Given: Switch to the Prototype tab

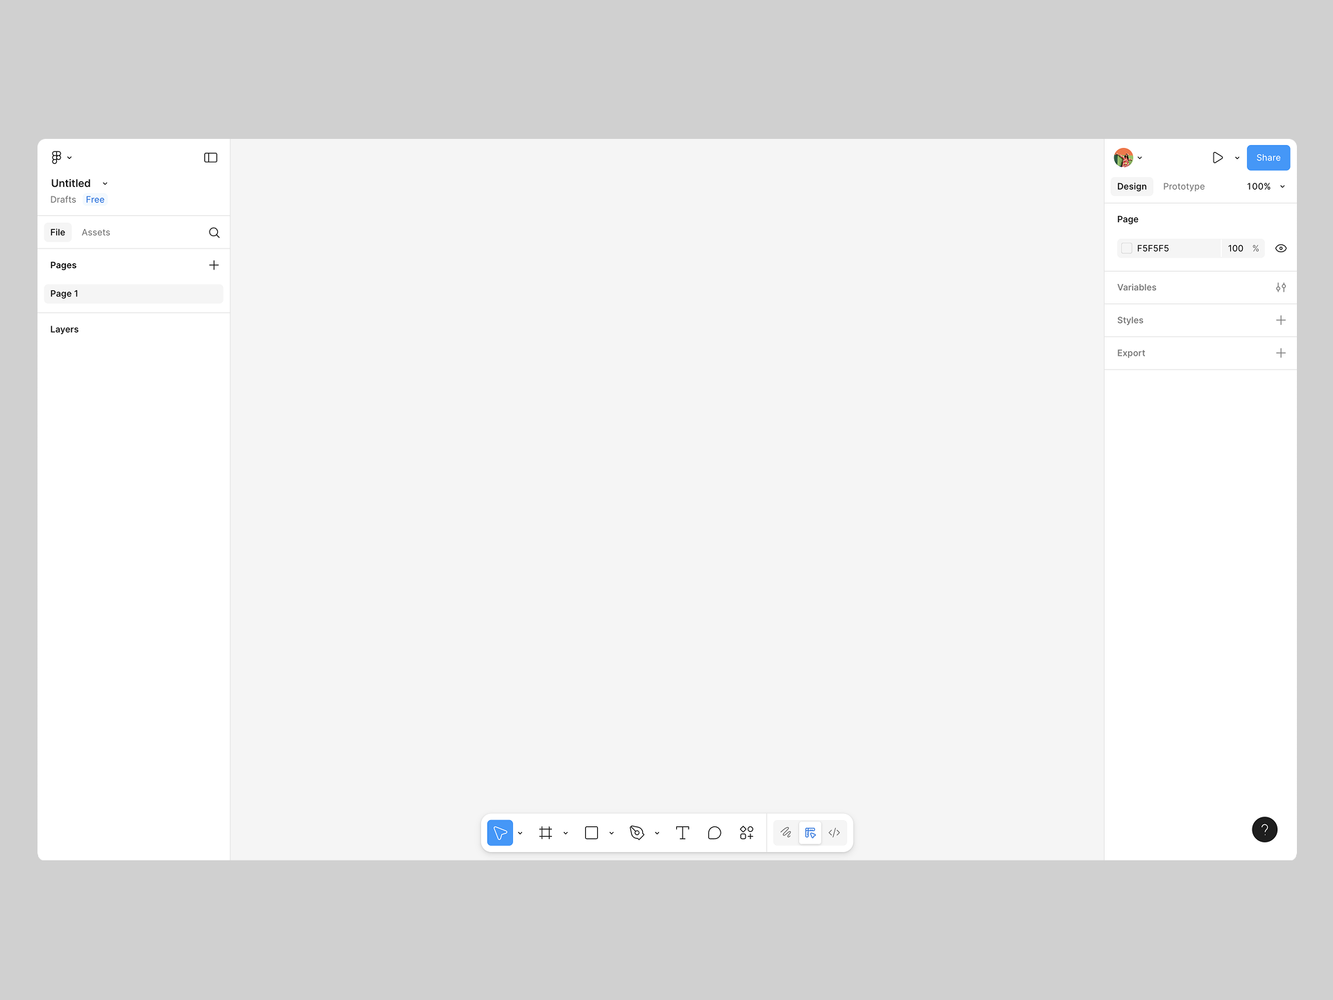Looking at the screenshot, I should [1184, 187].
